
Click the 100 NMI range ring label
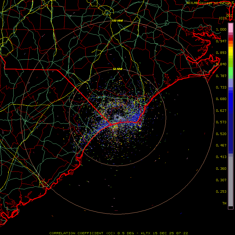click(x=117, y=21)
